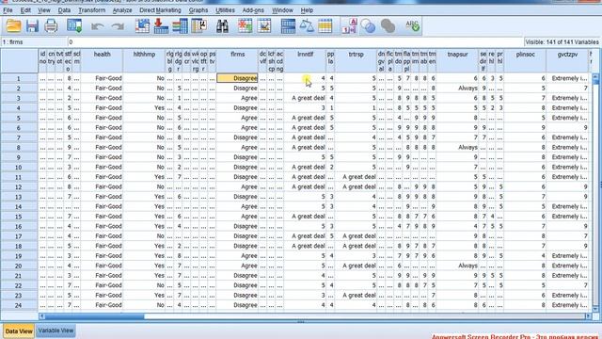The width and height of the screenshot is (602, 339).
Task: Click the Go to variable icon with red arrow
Action: (x=161, y=25)
